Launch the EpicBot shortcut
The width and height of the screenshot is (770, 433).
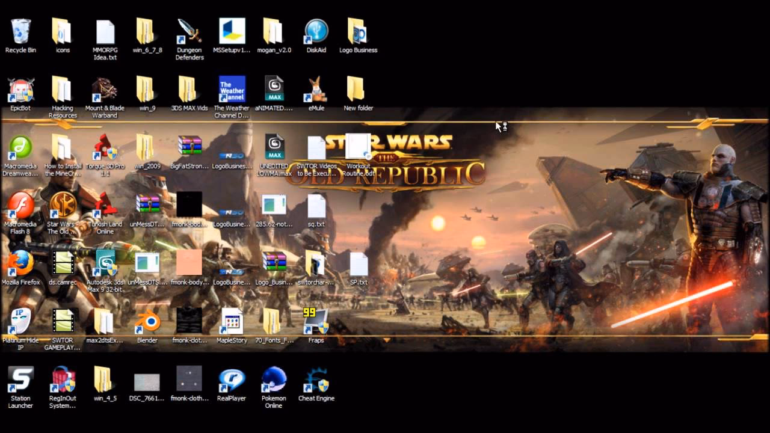coord(20,89)
